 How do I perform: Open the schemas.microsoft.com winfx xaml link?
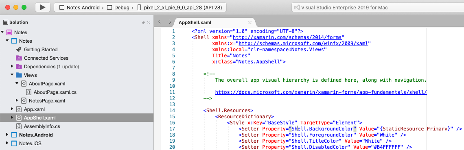pyautogui.click(x=303, y=43)
